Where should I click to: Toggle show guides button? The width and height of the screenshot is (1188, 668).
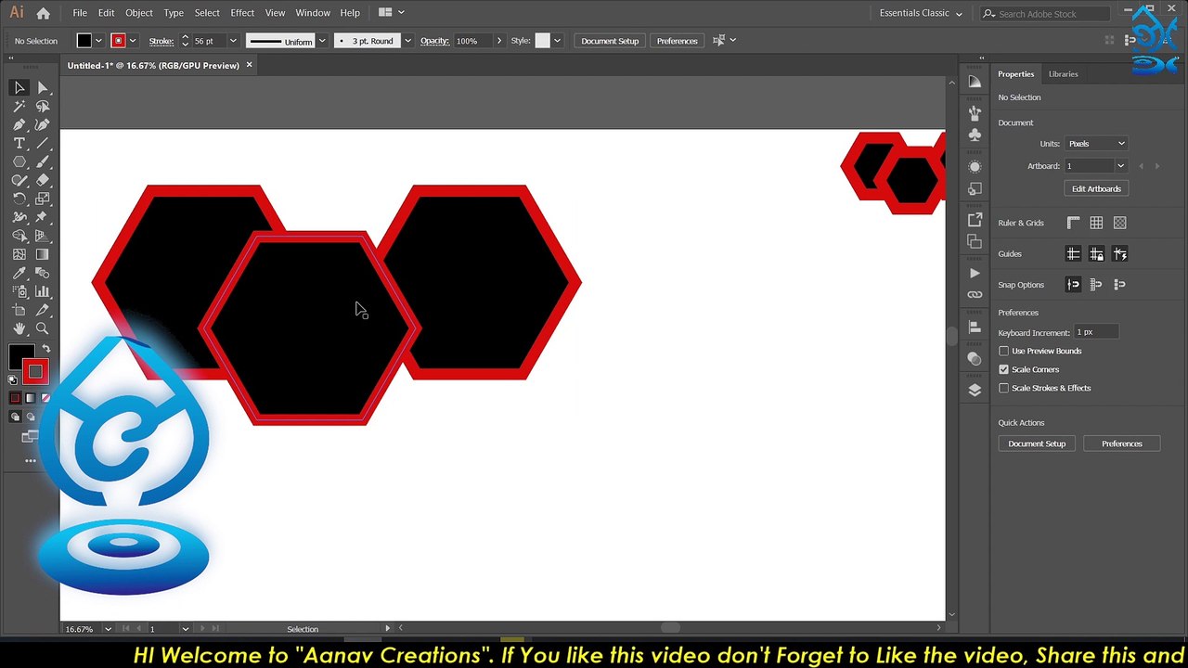[x=1073, y=253]
